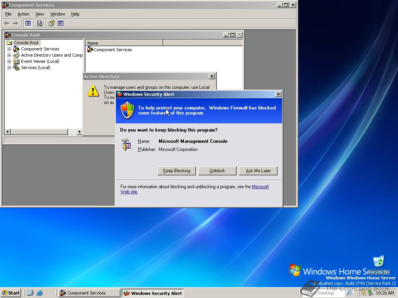Click the Internet Explorer quick launch icon
The image size is (398, 298).
pos(40,293)
